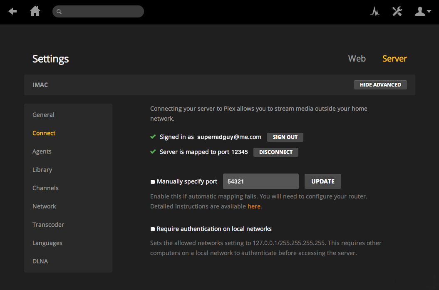Click the Update button
The image size is (439, 290).
(323, 181)
